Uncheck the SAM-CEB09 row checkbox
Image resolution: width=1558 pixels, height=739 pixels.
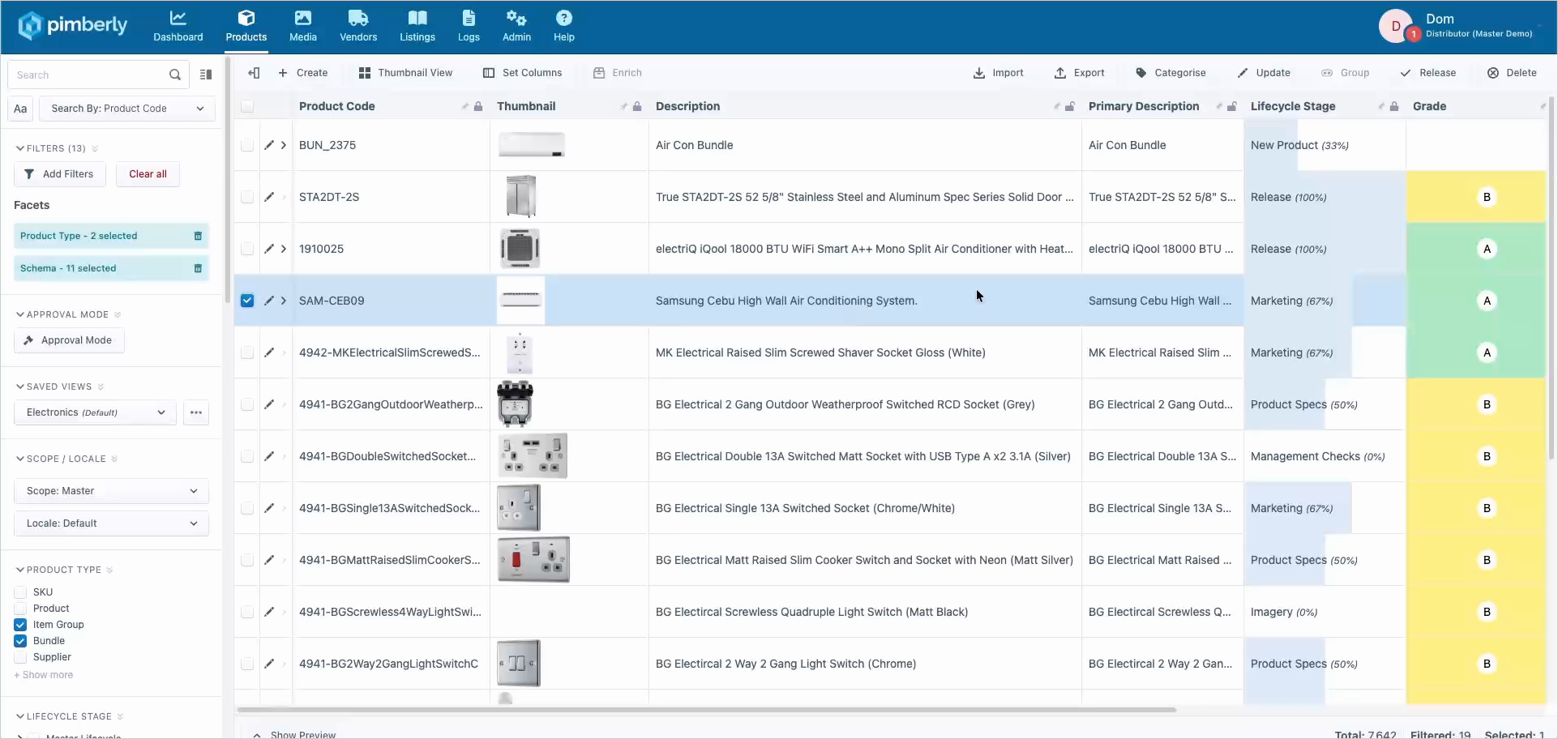[x=247, y=301]
